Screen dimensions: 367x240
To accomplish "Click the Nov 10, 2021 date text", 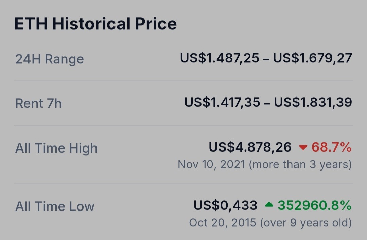I will coord(212,164).
